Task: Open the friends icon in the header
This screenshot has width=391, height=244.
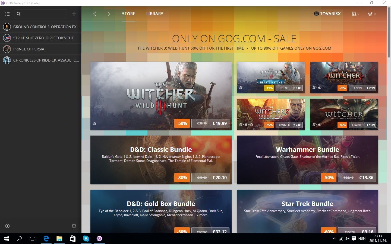Action: click(x=355, y=14)
